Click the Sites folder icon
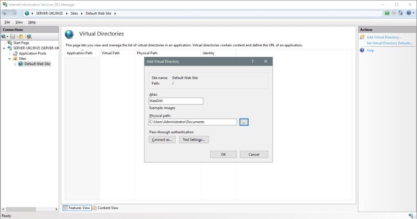The height and width of the screenshot is (219, 417). pos(16,58)
